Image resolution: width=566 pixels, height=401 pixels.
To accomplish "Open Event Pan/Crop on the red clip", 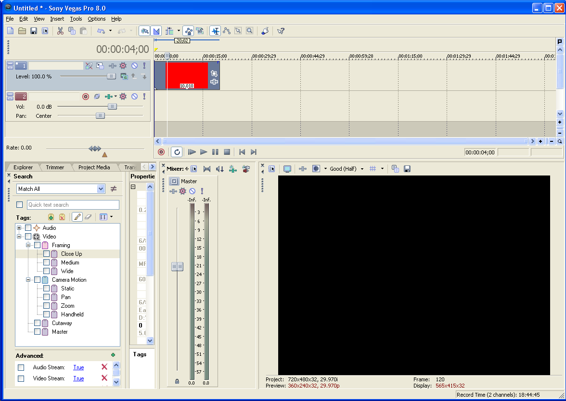I will pyautogui.click(x=214, y=74).
